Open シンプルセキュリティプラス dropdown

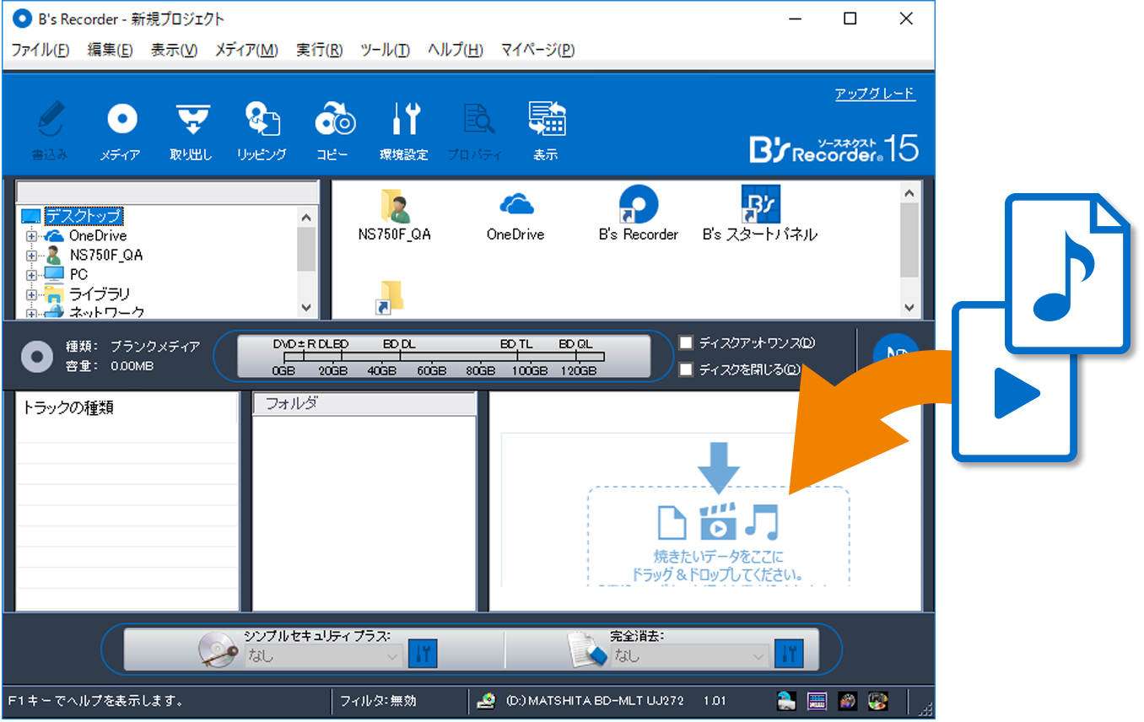pyautogui.click(x=323, y=655)
